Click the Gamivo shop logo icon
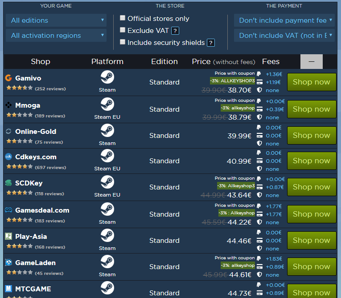Image resolution: width=341 pixels, height=298 pixels. click(x=8, y=78)
